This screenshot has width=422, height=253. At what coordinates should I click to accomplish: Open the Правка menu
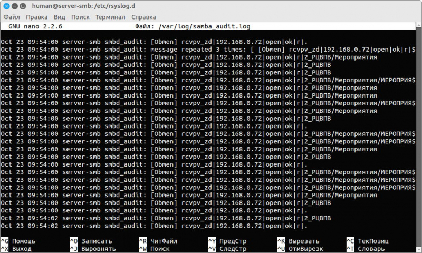[36, 17]
